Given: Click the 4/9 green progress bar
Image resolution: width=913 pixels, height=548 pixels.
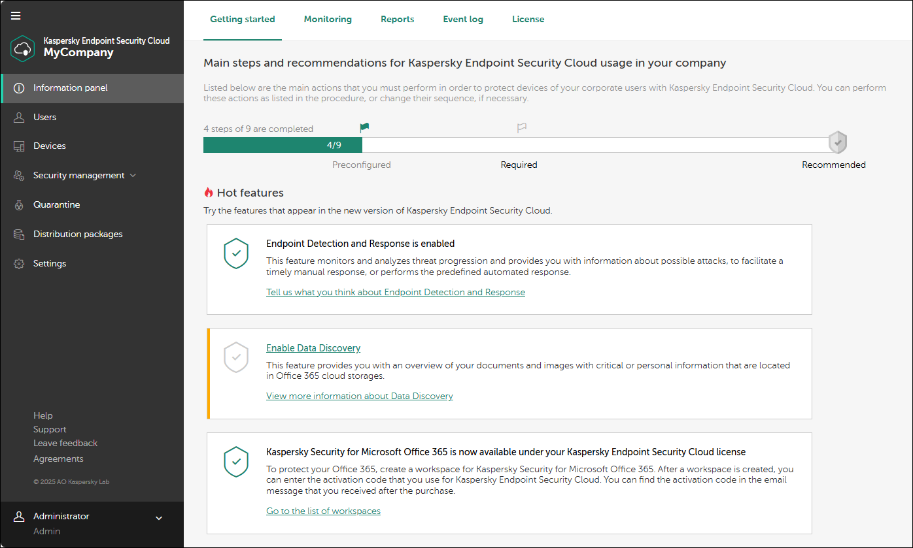Looking at the screenshot, I should tap(283, 145).
